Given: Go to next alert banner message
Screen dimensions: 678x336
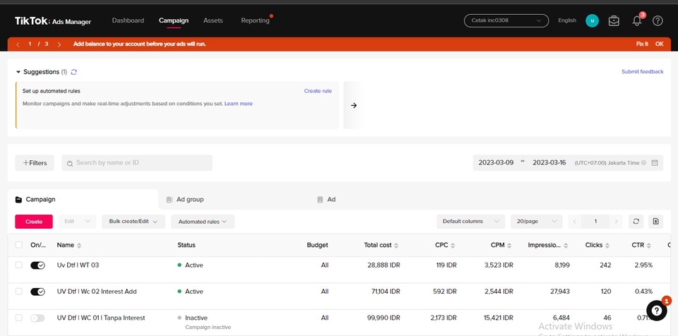Looking at the screenshot, I should point(59,44).
